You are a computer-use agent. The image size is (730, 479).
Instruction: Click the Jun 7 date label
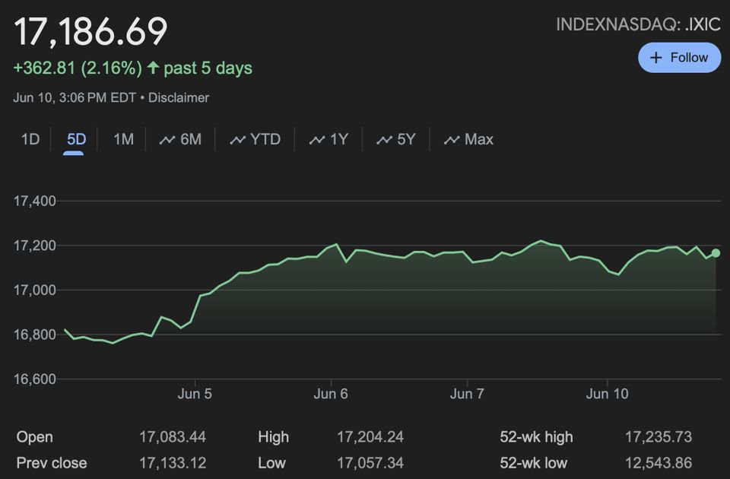pyautogui.click(x=467, y=394)
